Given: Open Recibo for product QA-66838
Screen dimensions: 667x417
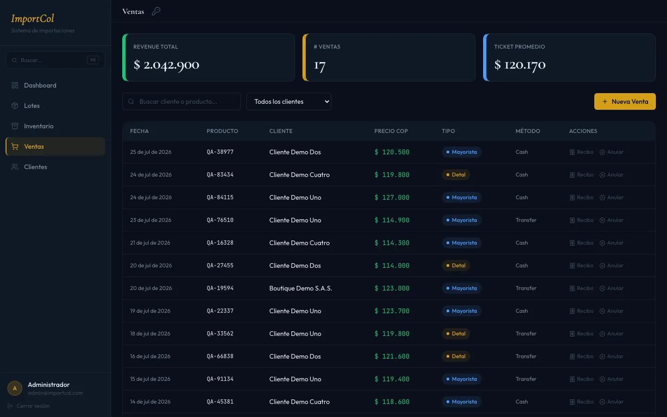Looking at the screenshot, I should tap(581, 356).
